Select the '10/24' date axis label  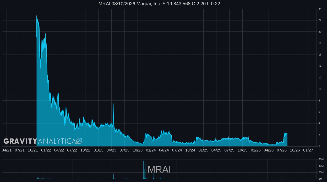pyautogui.click(x=190, y=150)
